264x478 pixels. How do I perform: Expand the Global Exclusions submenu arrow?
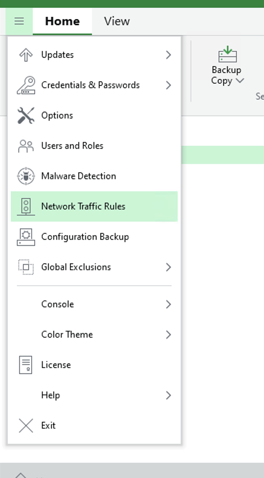click(x=168, y=267)
